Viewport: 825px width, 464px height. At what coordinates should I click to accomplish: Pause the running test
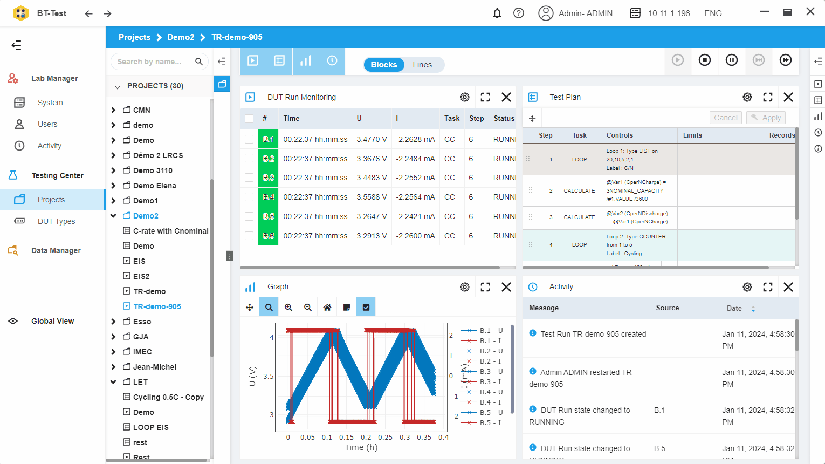click(731, 60)
